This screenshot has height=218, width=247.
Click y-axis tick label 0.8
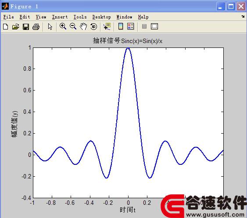(x=27, y=69)
